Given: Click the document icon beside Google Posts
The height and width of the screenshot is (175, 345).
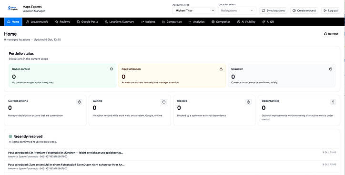Looking at the screenshot, I should pos(78,22).
